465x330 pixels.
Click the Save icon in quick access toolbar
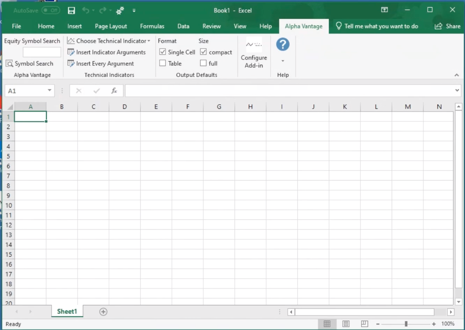(71, 11)
